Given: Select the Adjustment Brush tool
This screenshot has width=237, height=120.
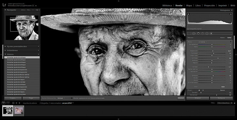Looking at the screenshot, I should [x=211, y=33].
